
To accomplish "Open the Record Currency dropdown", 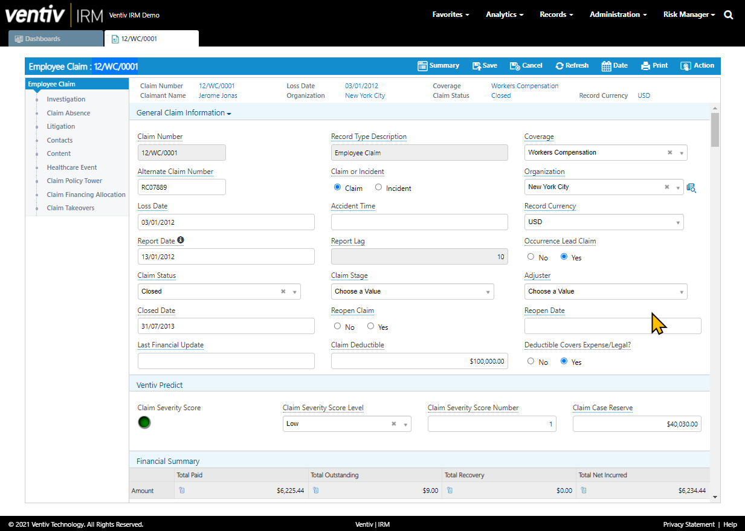I will tap(604, 222).
